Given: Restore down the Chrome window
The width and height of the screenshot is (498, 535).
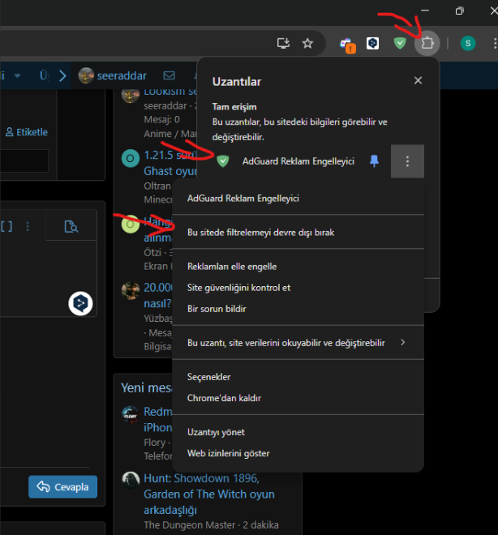Looking at the screenshot, I should click(x=459, y=11).
